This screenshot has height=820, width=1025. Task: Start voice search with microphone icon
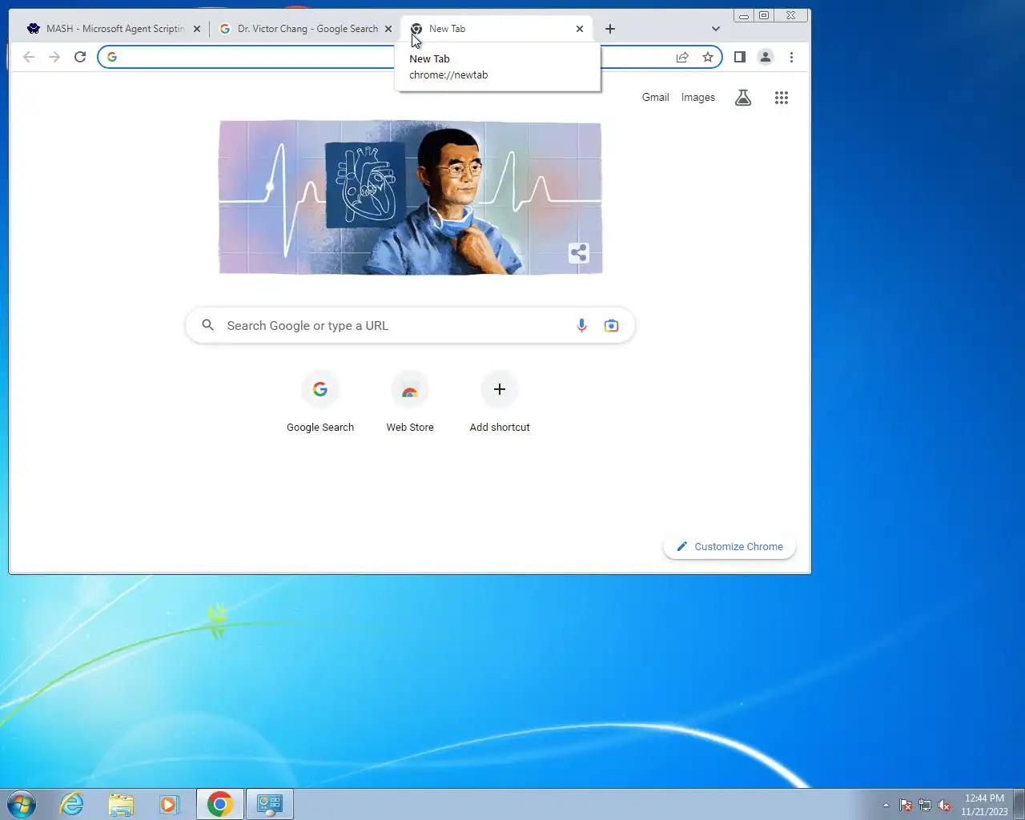point(581,326)
